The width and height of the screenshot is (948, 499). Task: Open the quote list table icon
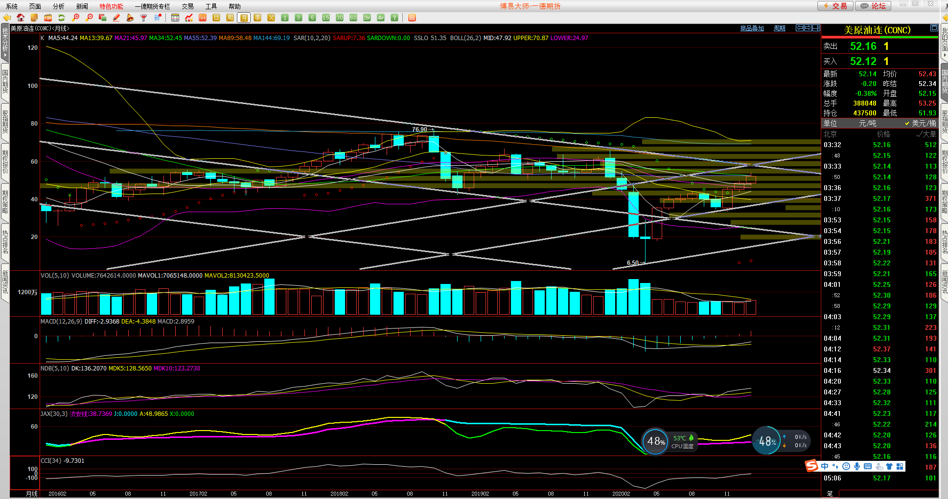[175, 18]
